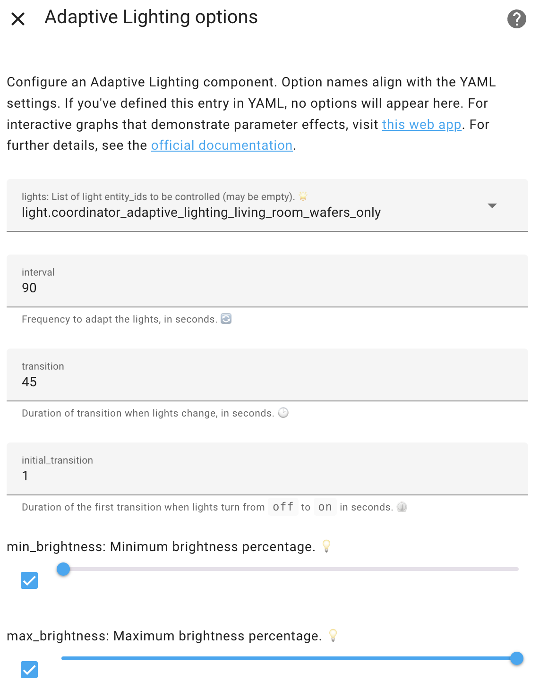548x698 pixels.
Task: Click the min_brightness slider handle
Action: point(63,569)
